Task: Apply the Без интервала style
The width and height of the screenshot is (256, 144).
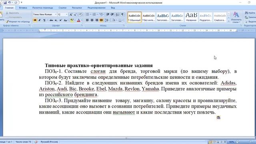Action: click(148, 17)
